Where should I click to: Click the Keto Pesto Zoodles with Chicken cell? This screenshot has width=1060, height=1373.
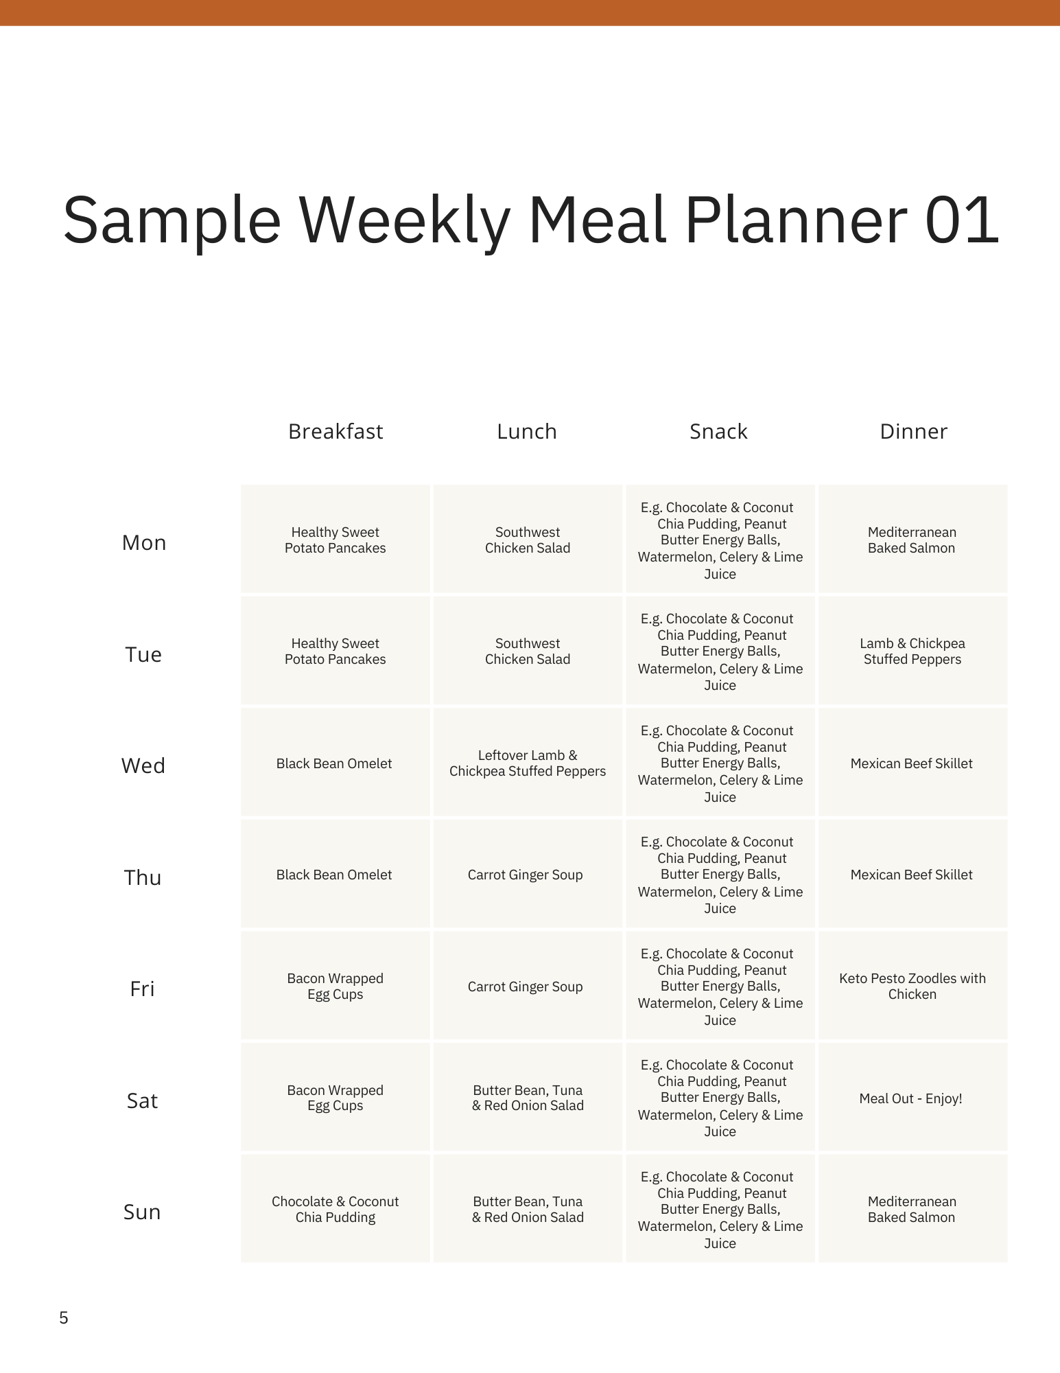tap(912, 986)
